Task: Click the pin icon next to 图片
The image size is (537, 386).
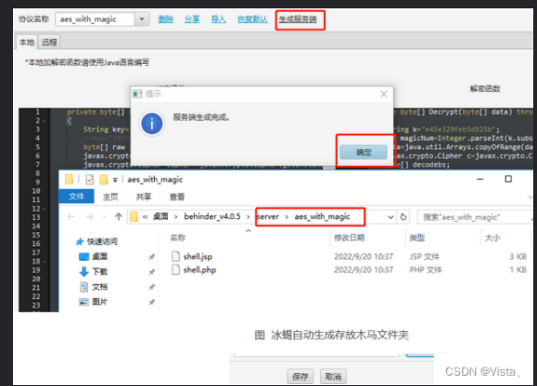Action: 151,302
